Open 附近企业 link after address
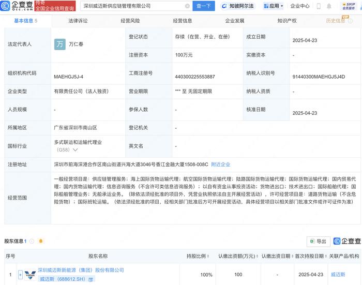This screenshot has height=285, width=362. tap(221, 164)
